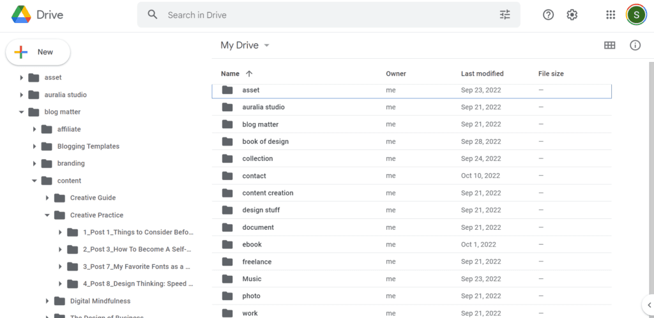Click folder icon of document row
654x318 pixels.
227,227
